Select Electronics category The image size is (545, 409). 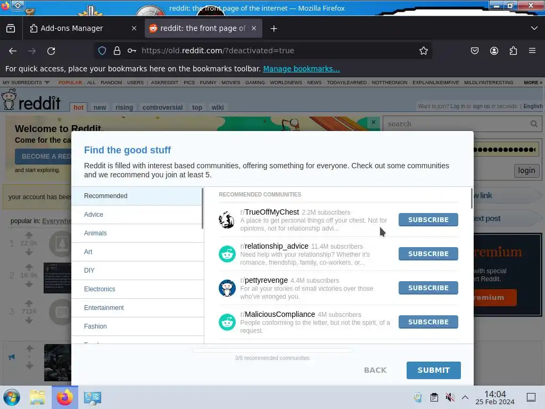(137, 289)
